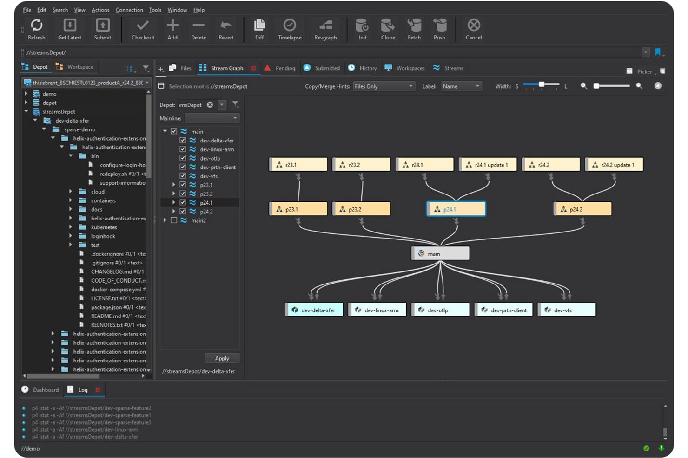The height and width of the screenshot is (458, 688).
Task: Click the stream filter funnel icon
Action: tap(235, 104)
